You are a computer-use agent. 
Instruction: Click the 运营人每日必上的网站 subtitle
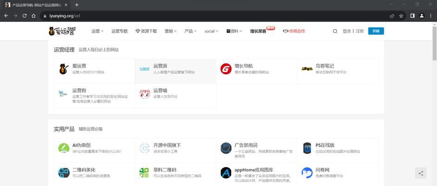(x=98, y=50)
